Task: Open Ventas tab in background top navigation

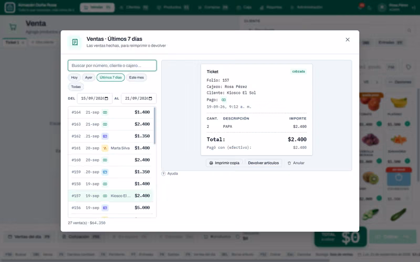Action: click(97, 7)
